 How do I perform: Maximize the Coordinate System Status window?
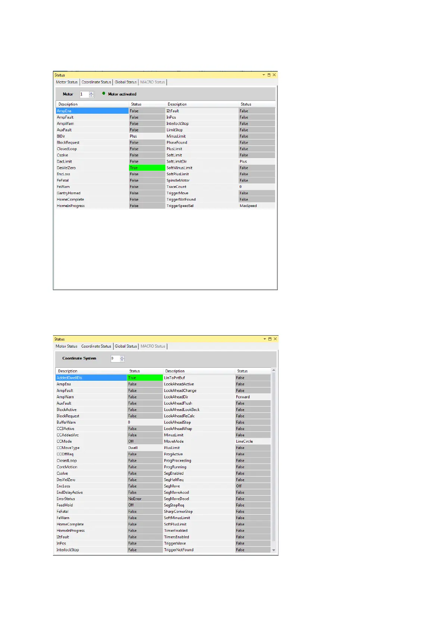[x=270, y=339]
